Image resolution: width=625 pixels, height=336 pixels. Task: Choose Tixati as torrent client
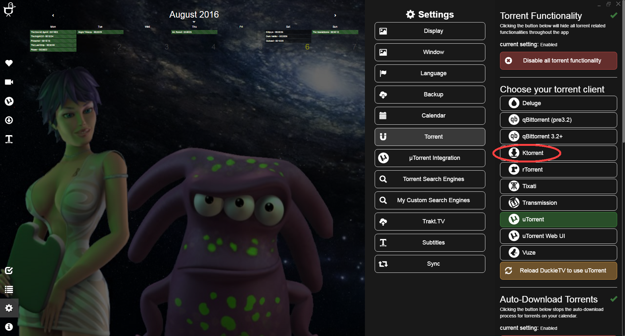click(x=559, y=186)
